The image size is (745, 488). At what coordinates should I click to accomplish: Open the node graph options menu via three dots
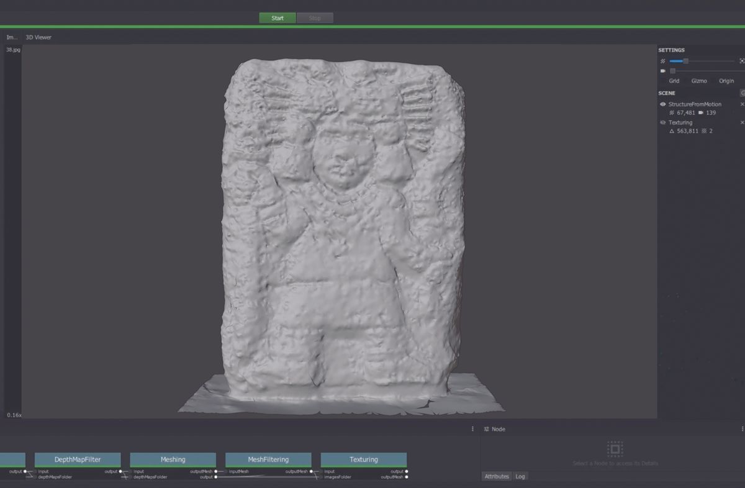[472, 429]
